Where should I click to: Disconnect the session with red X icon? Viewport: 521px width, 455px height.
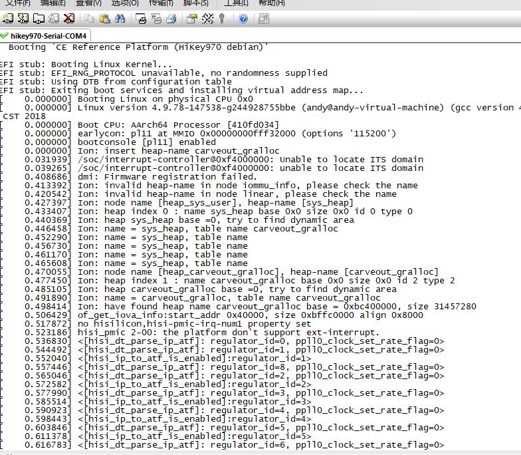[x=68, y=19]
